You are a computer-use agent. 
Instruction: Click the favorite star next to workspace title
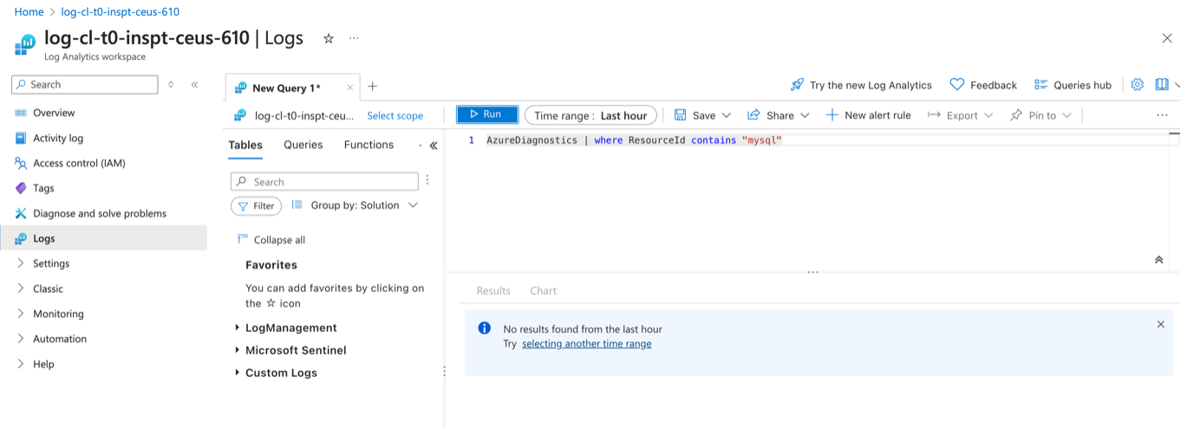(x=329, y=39)
